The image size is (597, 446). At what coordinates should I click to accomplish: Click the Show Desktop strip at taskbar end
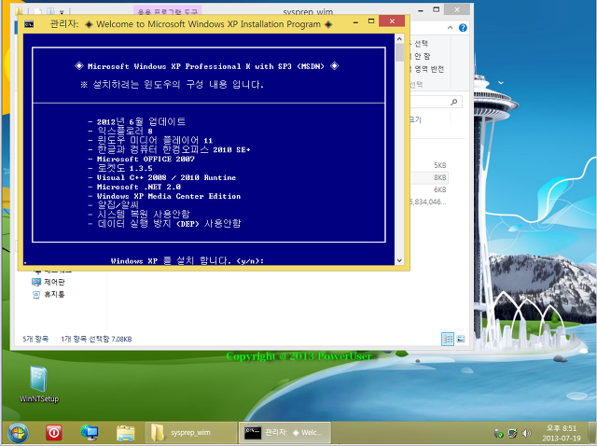tap(594, 433)
